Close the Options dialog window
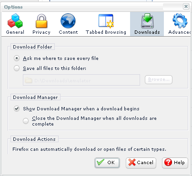The image size is (192, 176). tap(186, 7)
